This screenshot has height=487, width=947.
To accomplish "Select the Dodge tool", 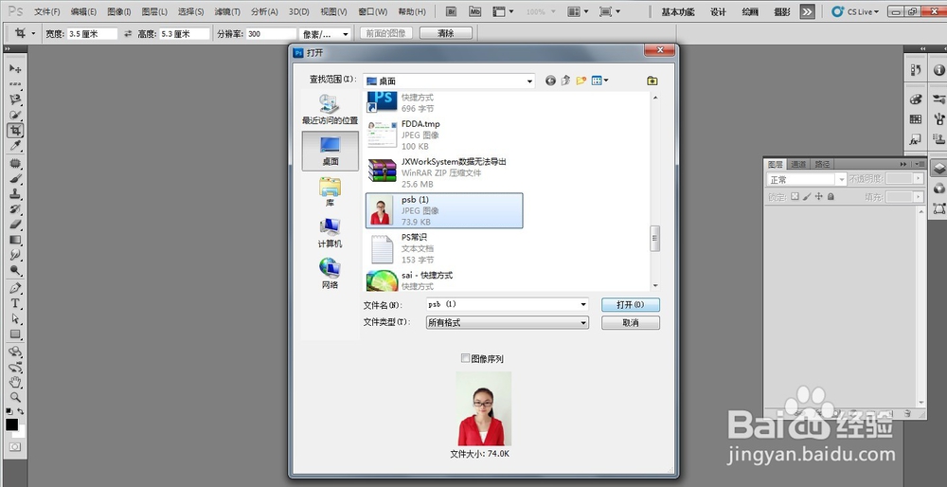I will click(15, 270).
